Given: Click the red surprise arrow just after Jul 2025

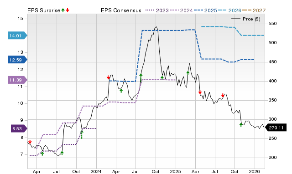Looking at the screenshot, I should pos(223,95).
